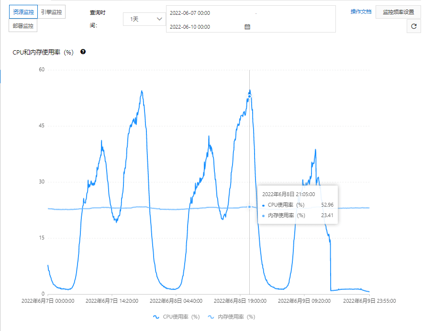This screenshot has width=422, height=331.
Task: Click 内存使用率 legend line icon
Action: tap(211, 317)
